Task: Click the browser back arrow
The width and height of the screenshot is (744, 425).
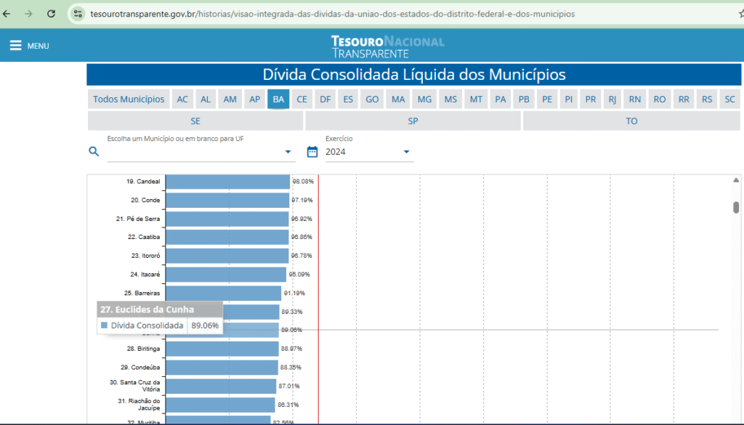Action: coord(8,14)
